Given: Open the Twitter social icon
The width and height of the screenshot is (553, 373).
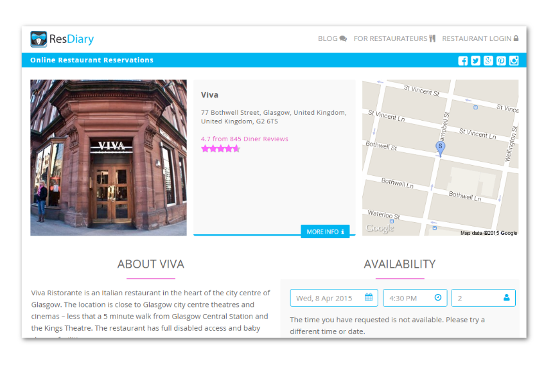Looking at the screenshot, I should click(475, 61).
